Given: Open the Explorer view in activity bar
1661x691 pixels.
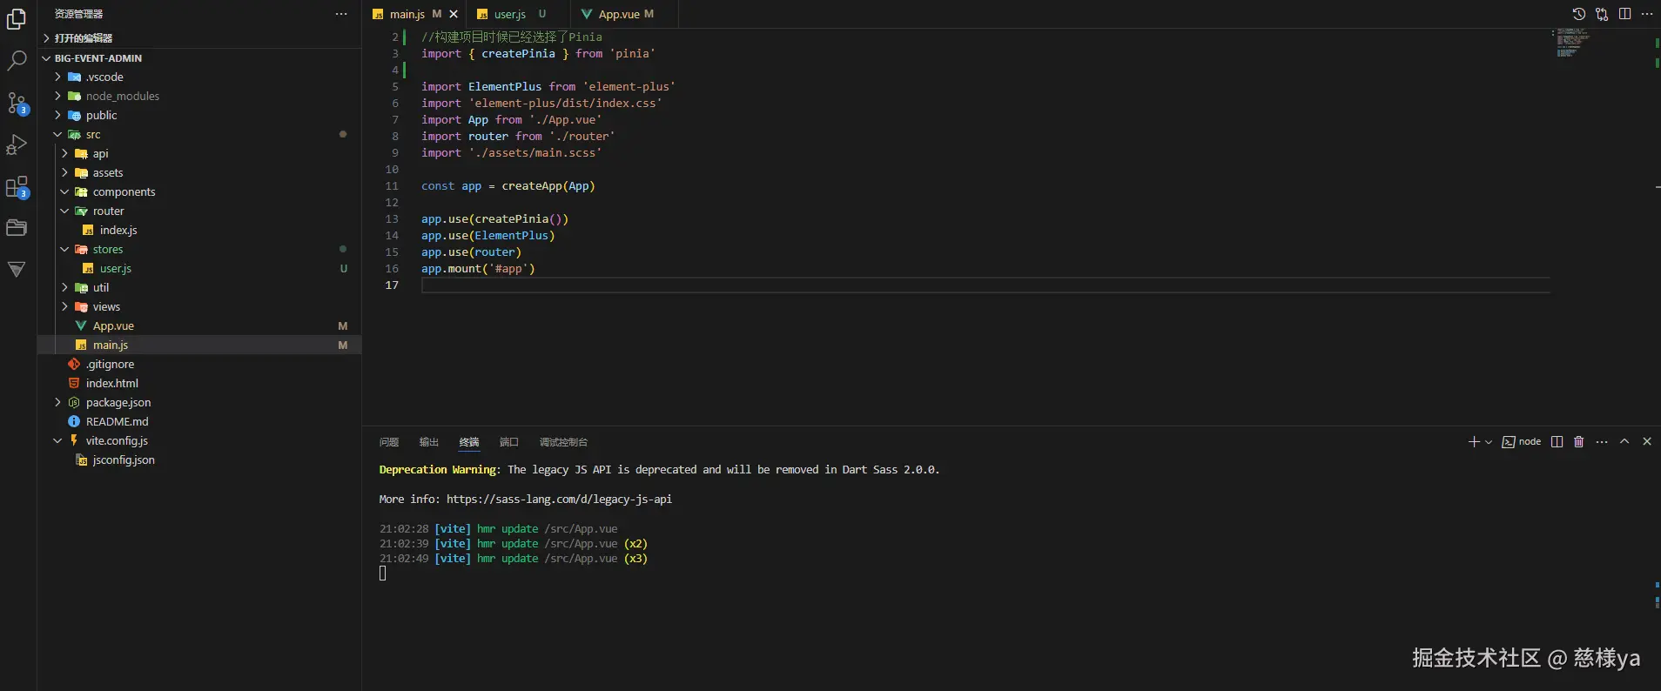Looking at the screenshot, I should (17, 19).
